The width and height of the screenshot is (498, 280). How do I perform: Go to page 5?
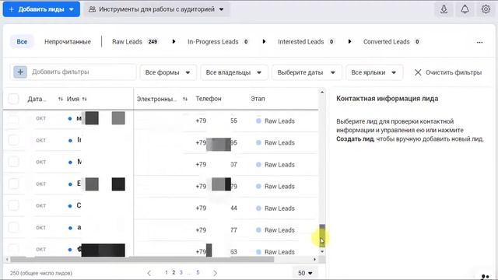tap(198, 272)
